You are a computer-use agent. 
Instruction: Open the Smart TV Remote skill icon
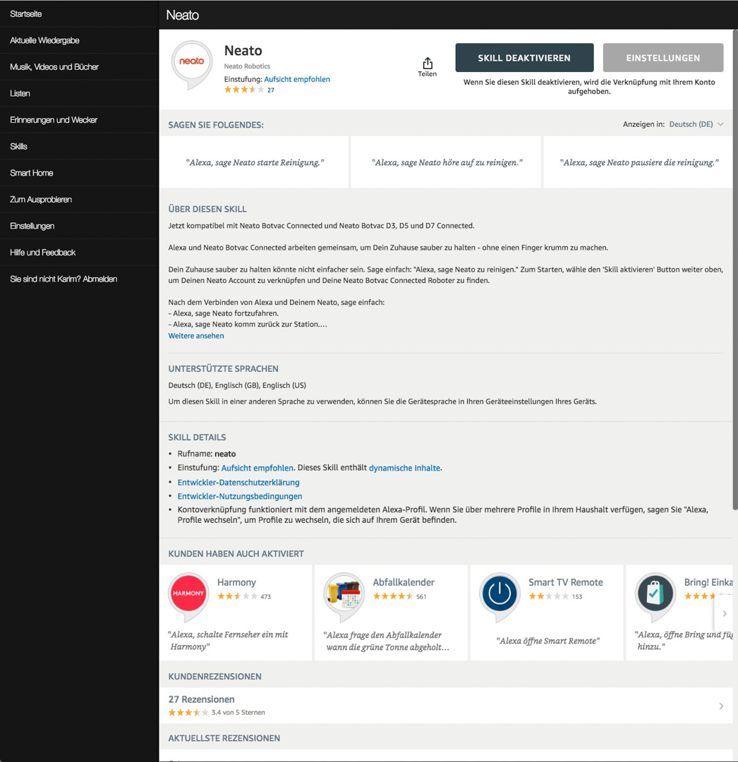[x=500, y=594]
